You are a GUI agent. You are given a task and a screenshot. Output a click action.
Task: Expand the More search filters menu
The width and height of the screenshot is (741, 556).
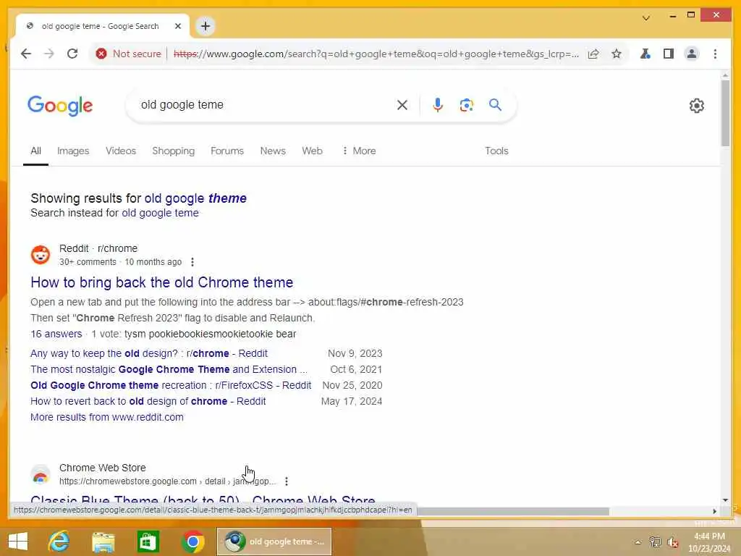[359, 151]
